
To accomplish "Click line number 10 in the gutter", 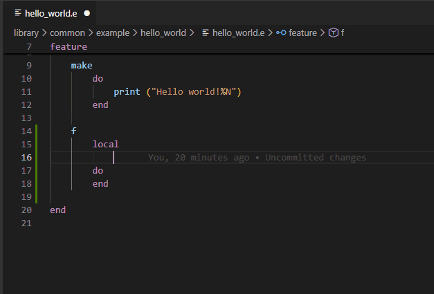I will click(x=26, y=79).
